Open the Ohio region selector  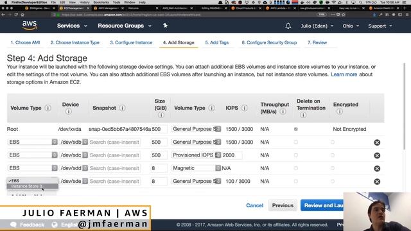[x=351, y=26]
